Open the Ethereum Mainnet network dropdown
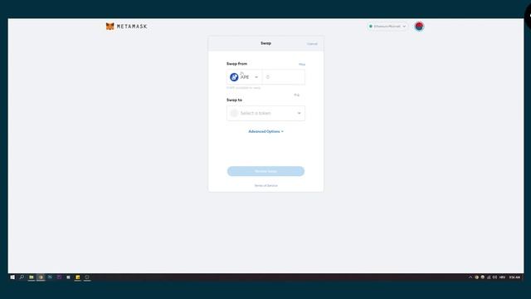The image size is (531, 299). pos(387,26)
